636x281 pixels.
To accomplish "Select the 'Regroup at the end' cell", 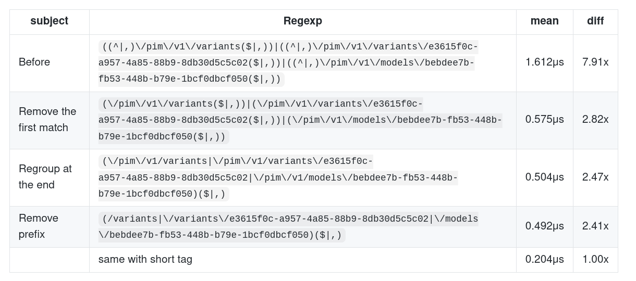I will click(45, 177).
